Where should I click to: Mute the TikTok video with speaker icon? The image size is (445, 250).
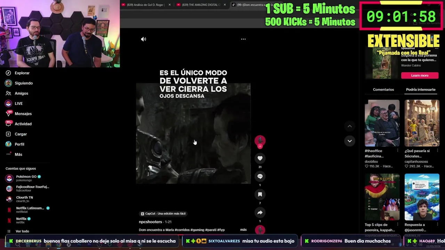tap(144, 39)
